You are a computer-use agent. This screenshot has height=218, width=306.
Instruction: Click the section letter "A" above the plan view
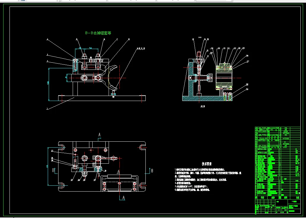99,135
